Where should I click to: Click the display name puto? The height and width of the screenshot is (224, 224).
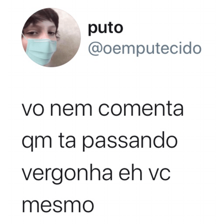click(x=105, y=28)
